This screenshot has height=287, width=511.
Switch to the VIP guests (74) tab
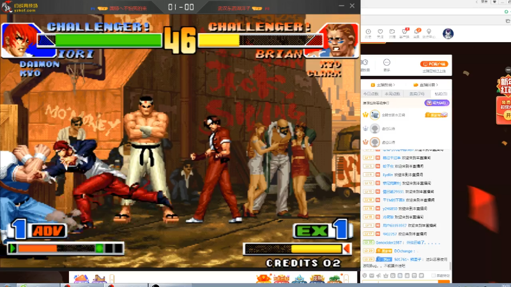[416, 94]
